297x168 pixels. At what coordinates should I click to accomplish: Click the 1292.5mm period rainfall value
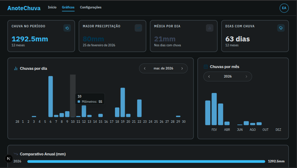[30, 39]
